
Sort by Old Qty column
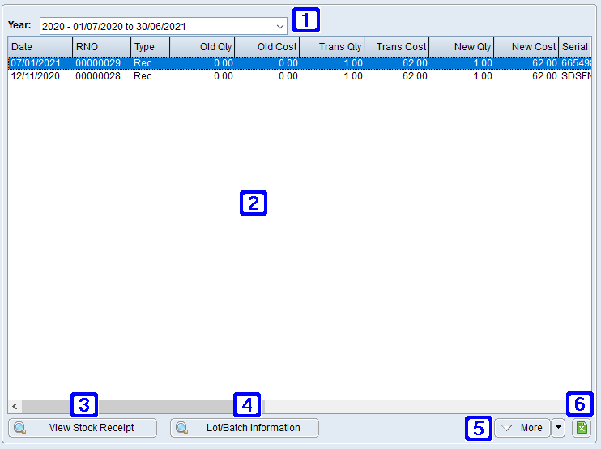[x=202, y=47]
